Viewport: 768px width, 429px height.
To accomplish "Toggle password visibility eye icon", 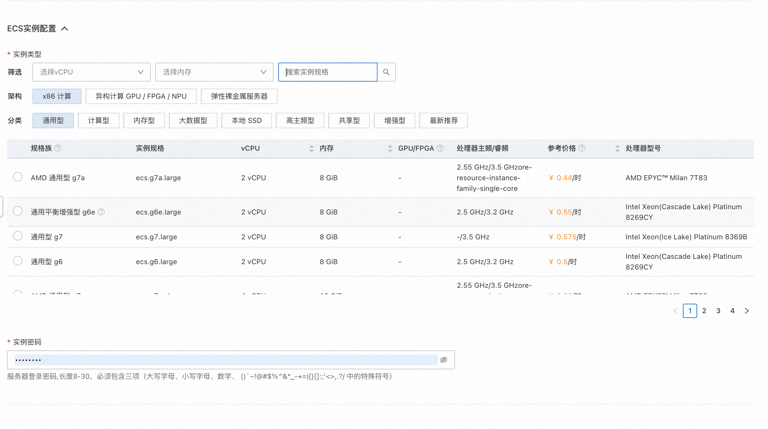I will click(444, 360).
